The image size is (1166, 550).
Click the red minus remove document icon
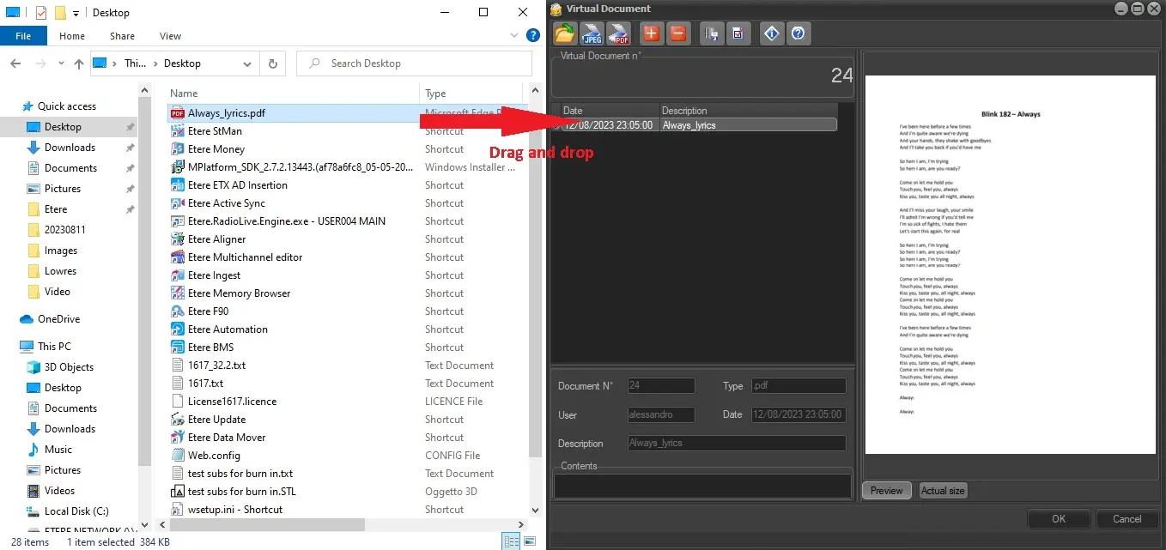677,33
